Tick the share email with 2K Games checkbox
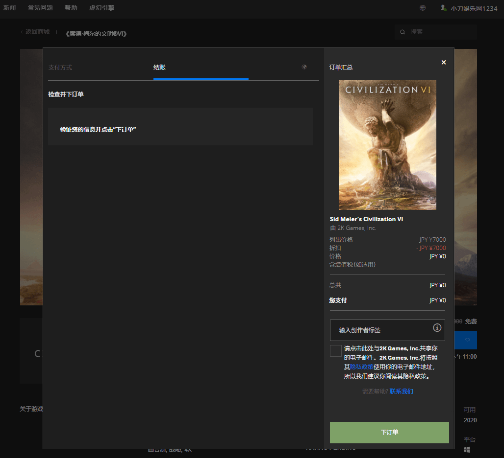The height and width of the screenshot is (458, 504). coord(336,351)
